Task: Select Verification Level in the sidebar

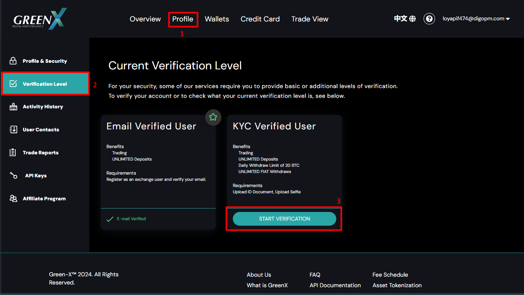Action: [x=45, y=84]
